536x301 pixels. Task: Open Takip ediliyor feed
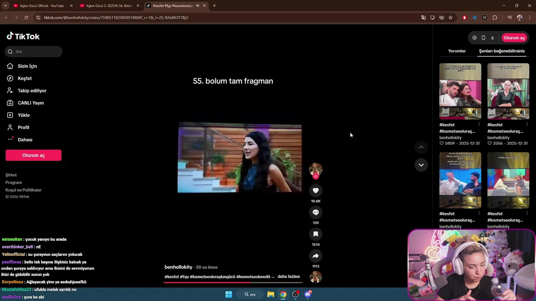32,91
